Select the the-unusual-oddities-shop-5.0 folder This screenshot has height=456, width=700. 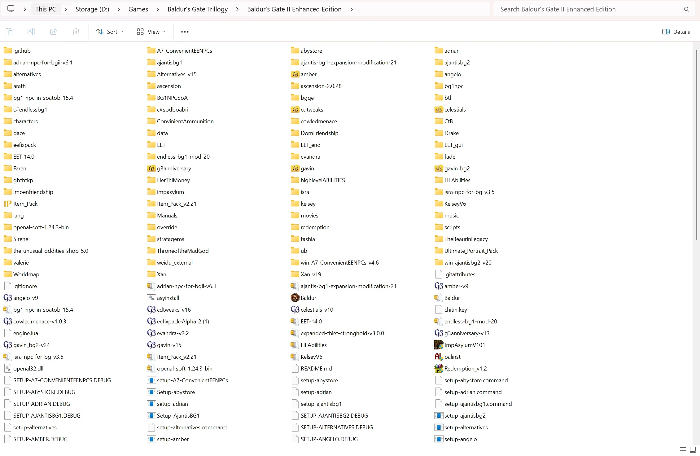coord(46,251)
